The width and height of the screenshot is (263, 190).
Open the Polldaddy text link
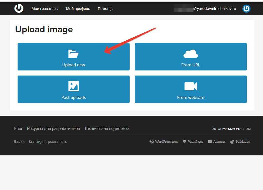click(243, 142)
